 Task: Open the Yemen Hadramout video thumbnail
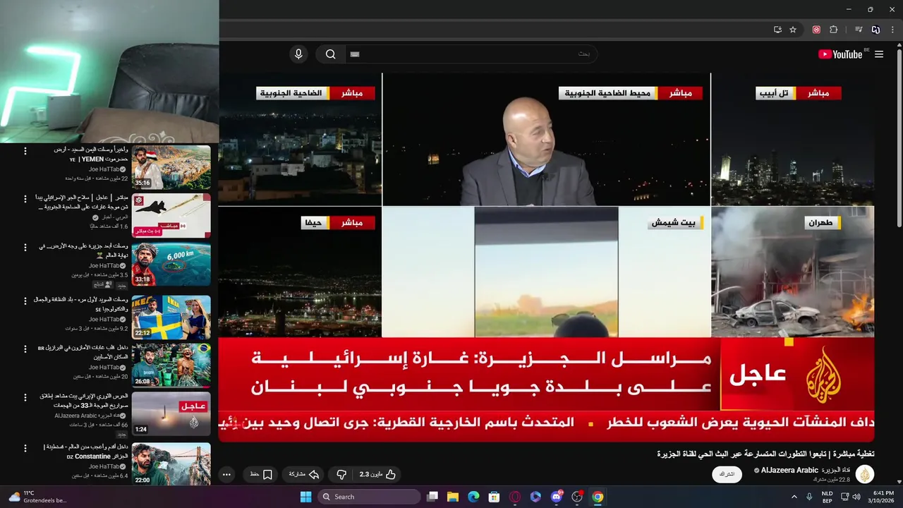click(171, 167)
